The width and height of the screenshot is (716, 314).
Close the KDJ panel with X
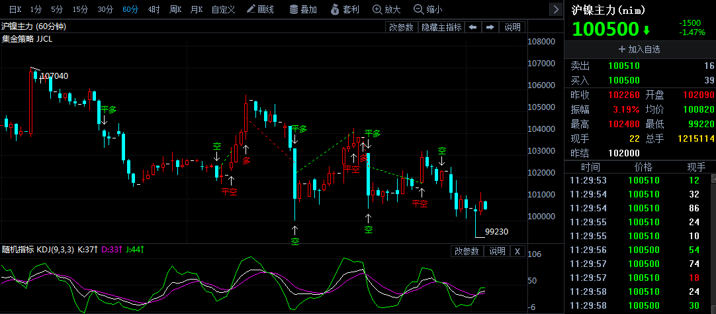coord(517,251)
